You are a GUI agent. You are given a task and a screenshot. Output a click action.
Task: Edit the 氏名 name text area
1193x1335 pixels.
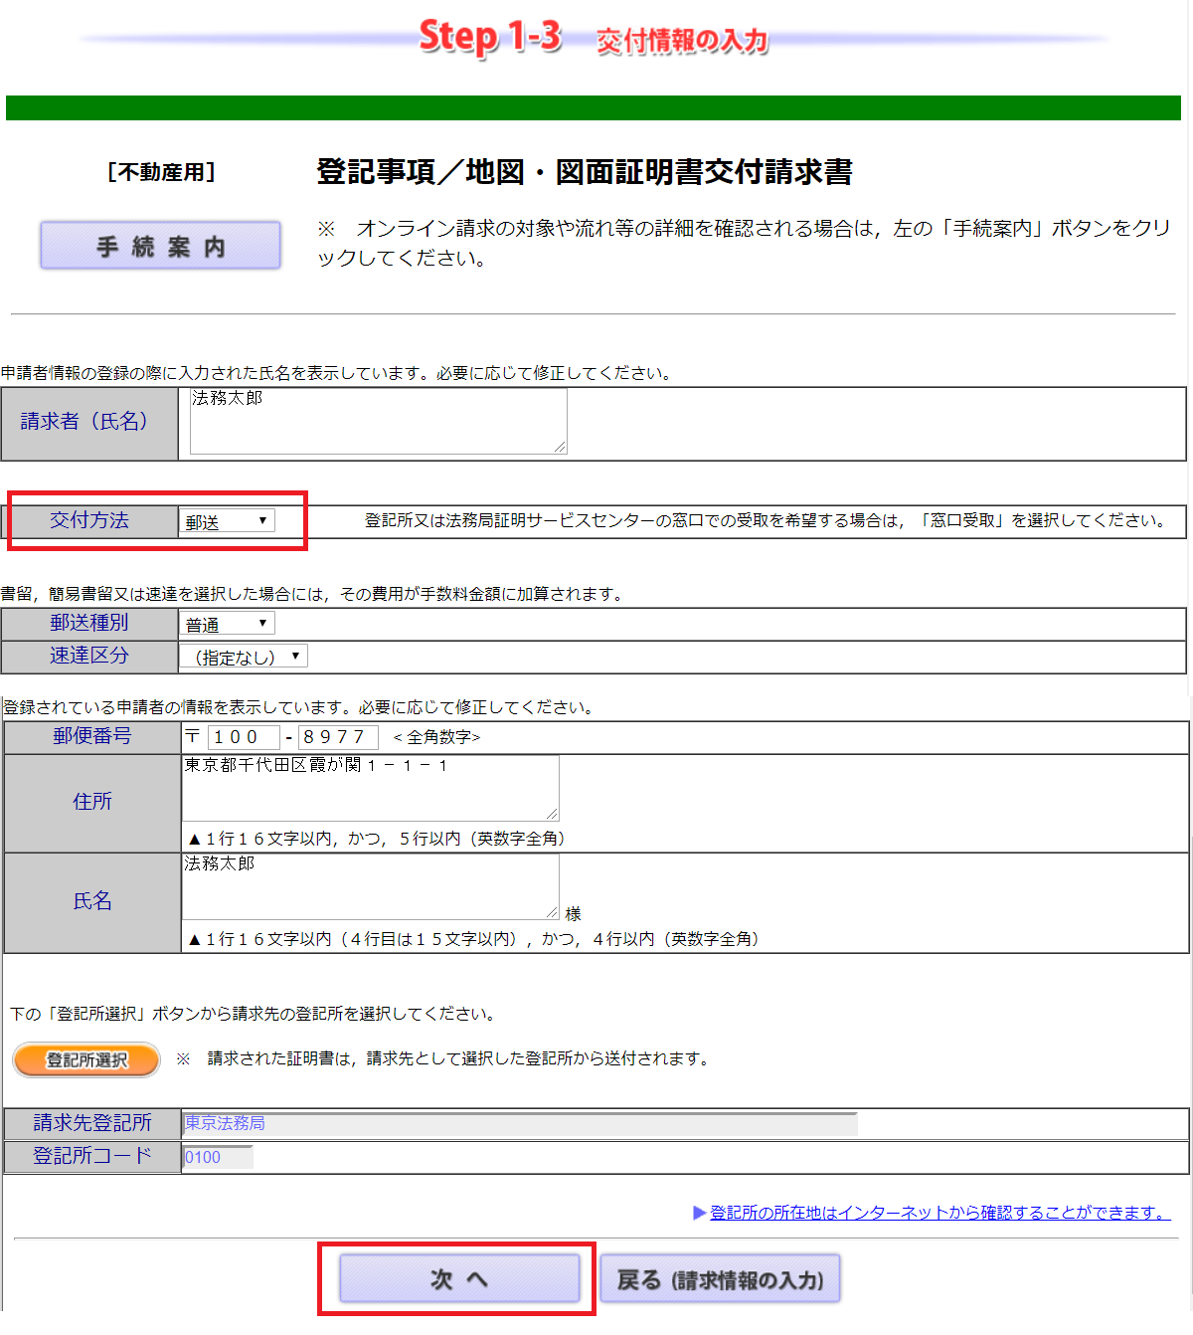point(368,883)
